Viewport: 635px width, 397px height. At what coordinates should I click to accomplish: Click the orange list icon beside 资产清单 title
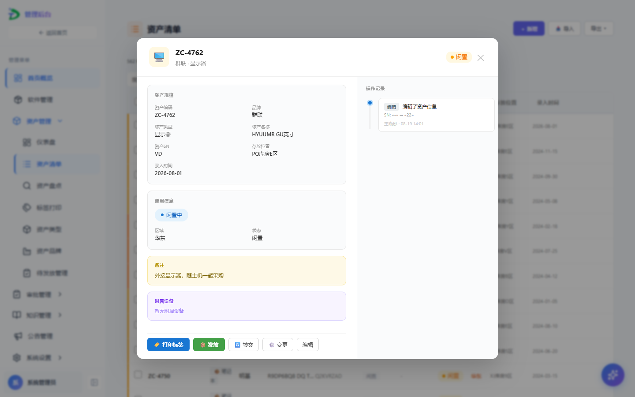click(x=135, y=29)
